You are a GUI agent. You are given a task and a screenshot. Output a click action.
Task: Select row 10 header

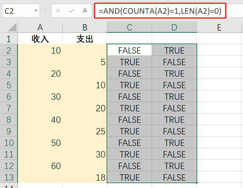tap(9, 142)
